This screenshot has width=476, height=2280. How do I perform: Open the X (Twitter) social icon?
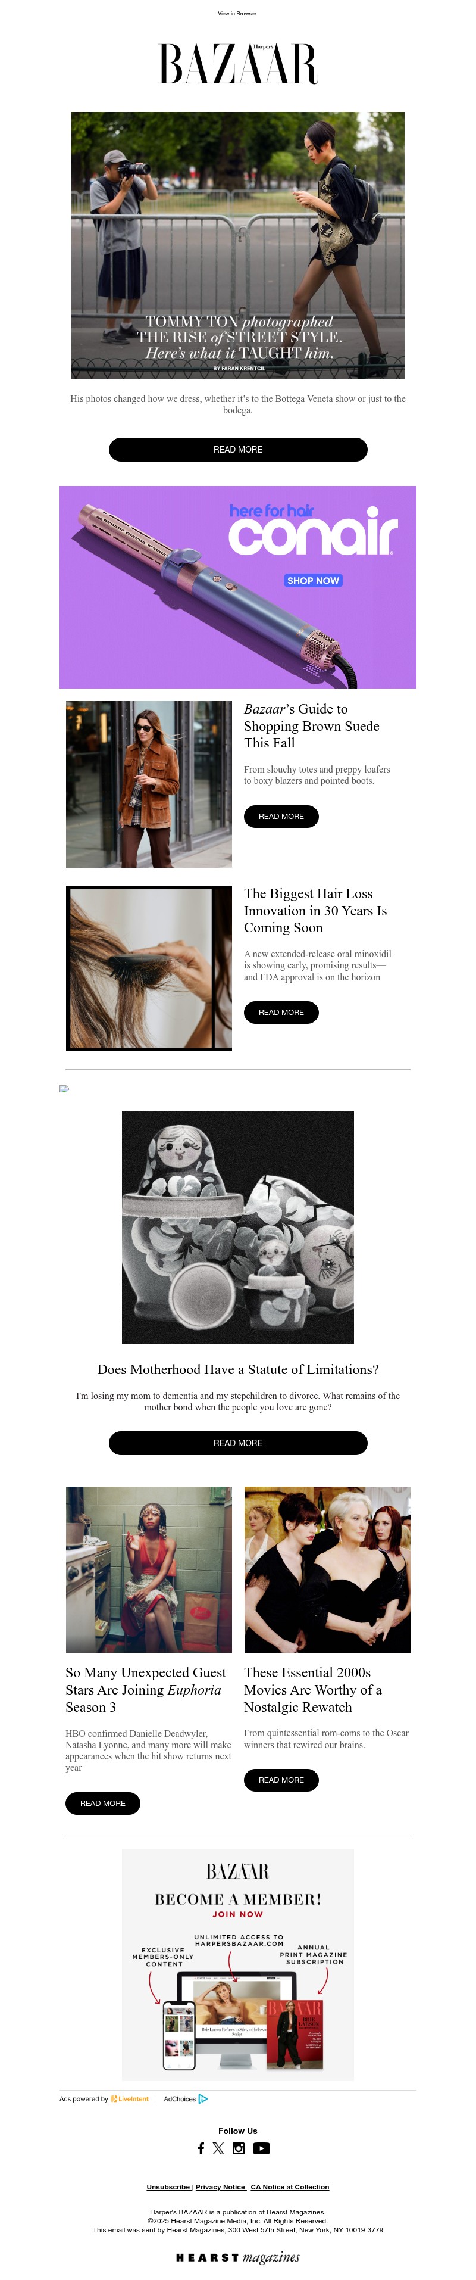pyautogui.click(x=218, y=2148)
